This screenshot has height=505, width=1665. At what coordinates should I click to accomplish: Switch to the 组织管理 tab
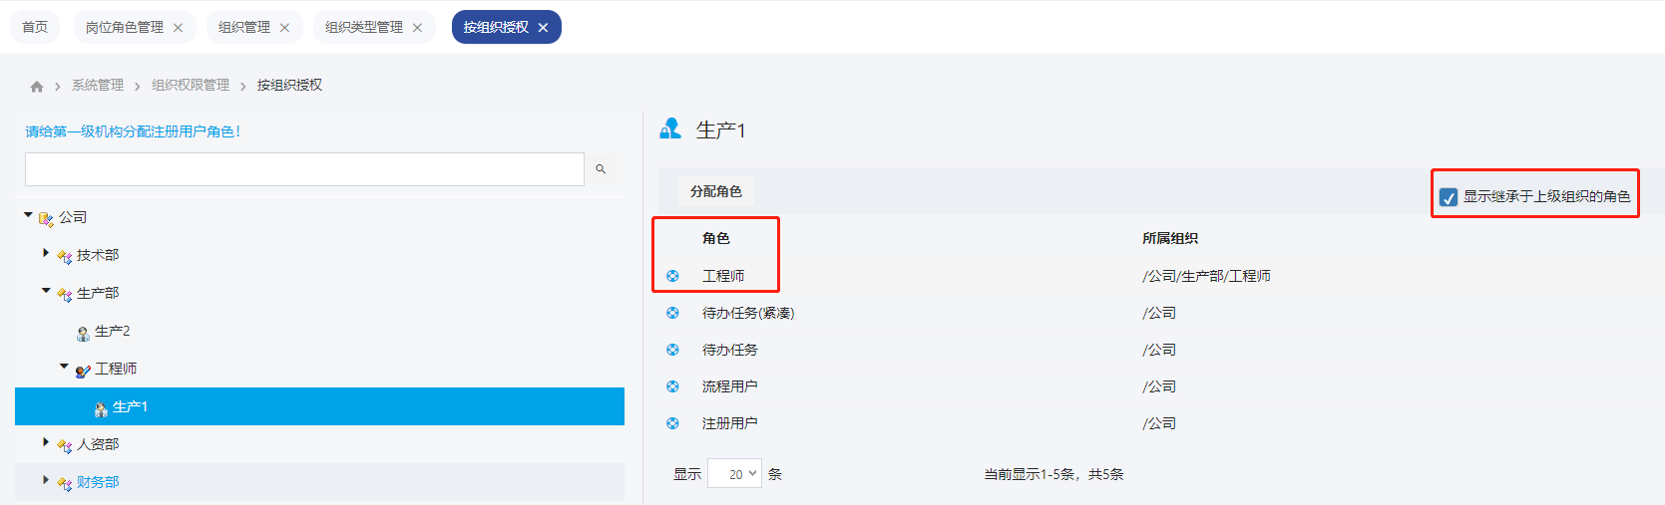click(244, 27)
